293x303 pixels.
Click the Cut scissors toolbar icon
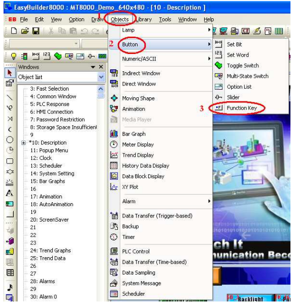pos(51,31)
